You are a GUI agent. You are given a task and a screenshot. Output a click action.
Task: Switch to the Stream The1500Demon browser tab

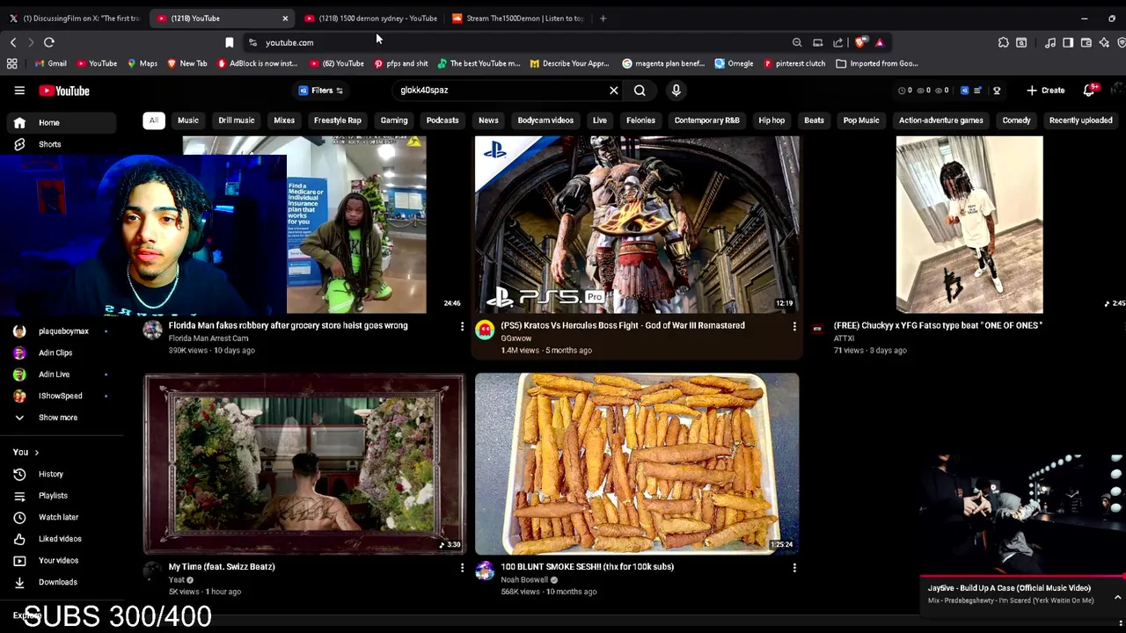(x=519, y=18)
